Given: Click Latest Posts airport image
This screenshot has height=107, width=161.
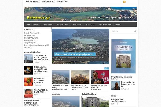Looking at the screenshot, I should pyautogui.click(x=65, y=102).
